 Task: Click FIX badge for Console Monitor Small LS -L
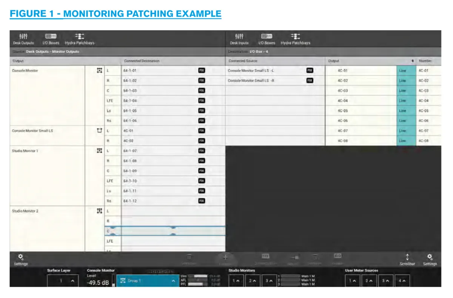coord(310,71)
